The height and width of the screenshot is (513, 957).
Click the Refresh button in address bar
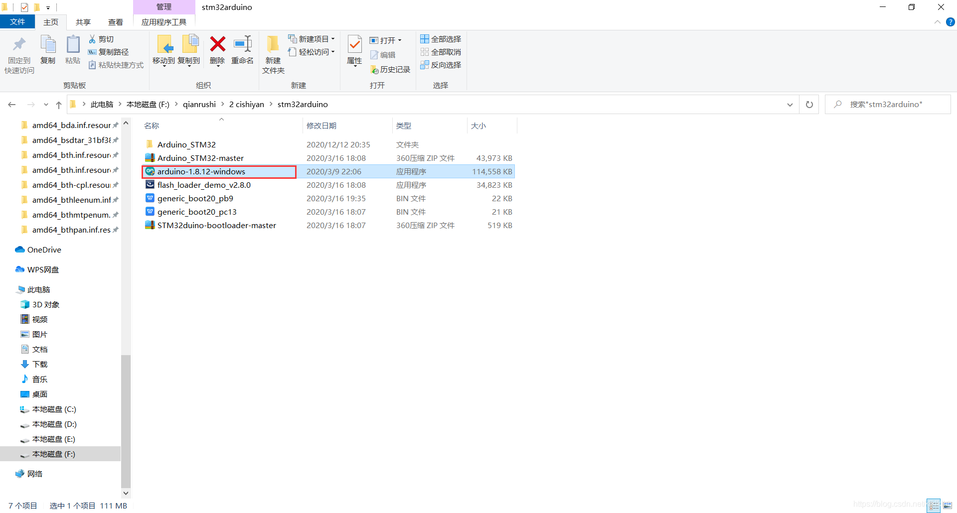[x=809, y=105]
